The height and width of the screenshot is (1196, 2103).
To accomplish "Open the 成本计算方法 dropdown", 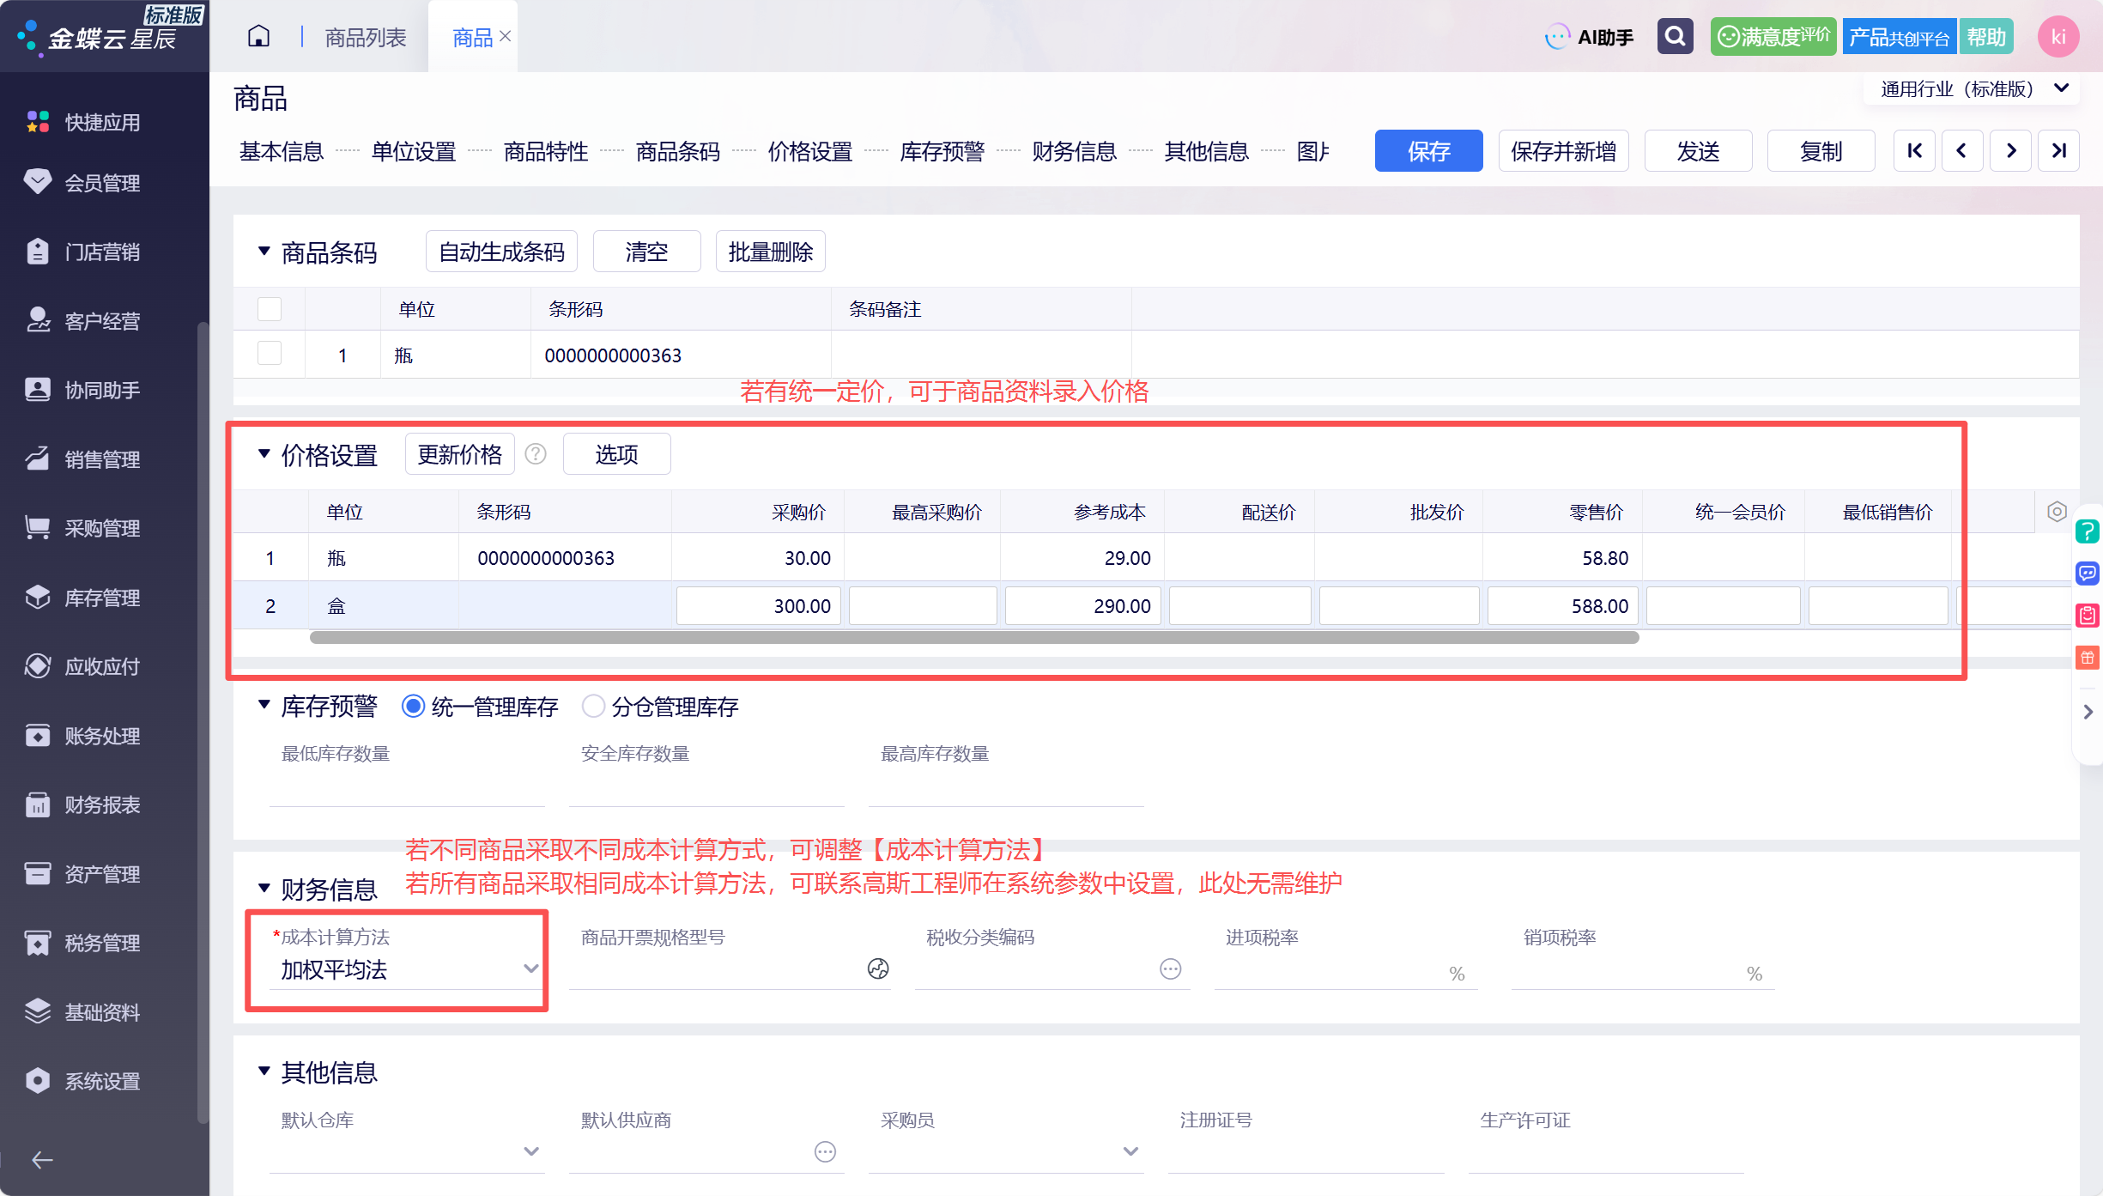I will click(x=405, y=969).
